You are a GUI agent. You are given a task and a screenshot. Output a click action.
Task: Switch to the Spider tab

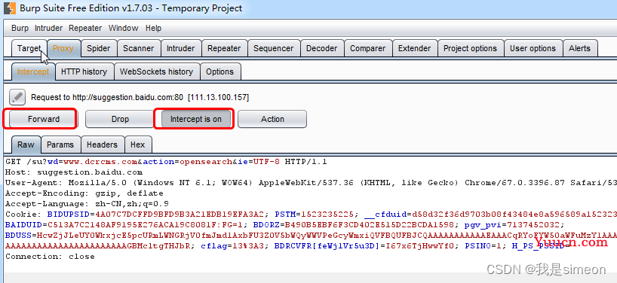pos(98,48)
